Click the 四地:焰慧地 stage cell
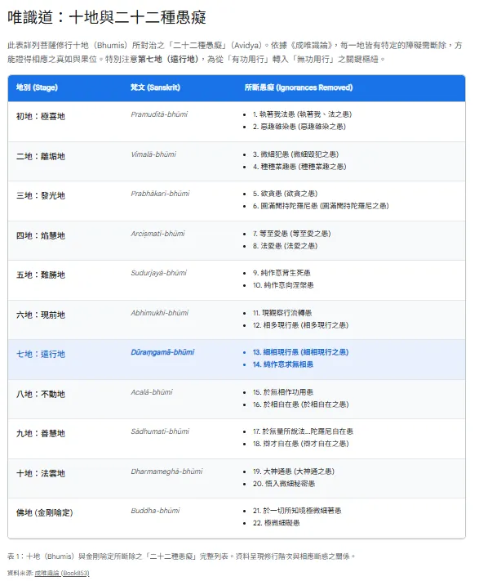The width and height of the screenshot is (479, 581). click(x=41, y=235)
